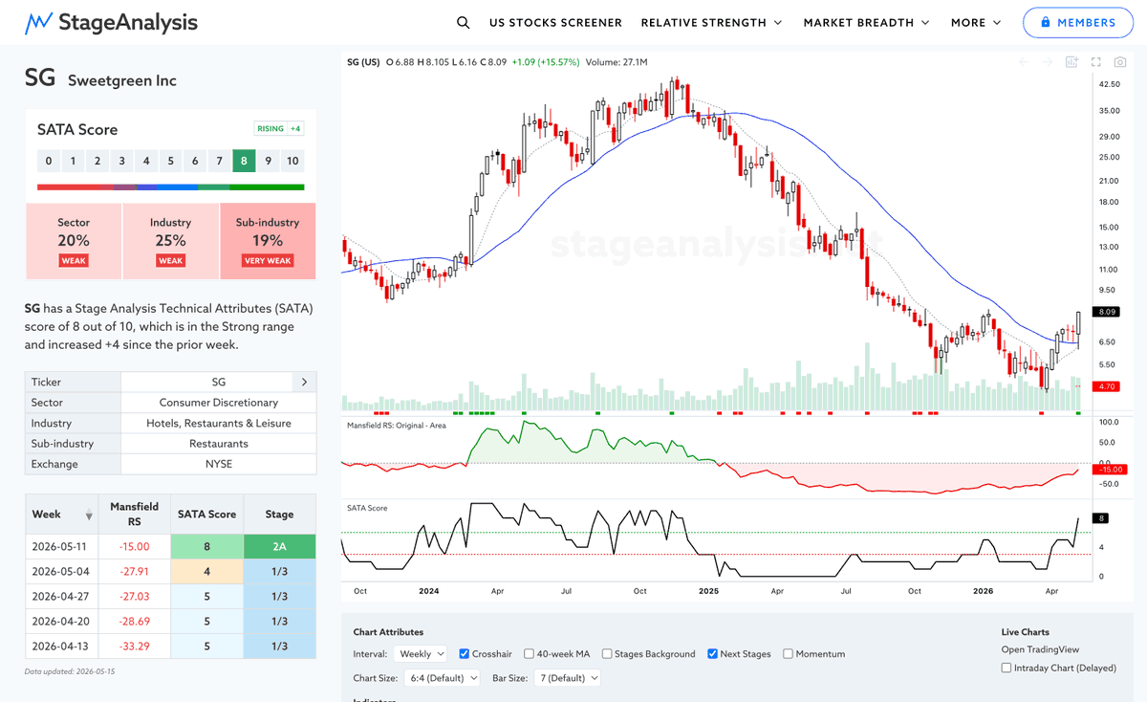This screenshot has width=1147, height=702.
Task: Disable the Crosshair checkbox
Action: [465, 654]
